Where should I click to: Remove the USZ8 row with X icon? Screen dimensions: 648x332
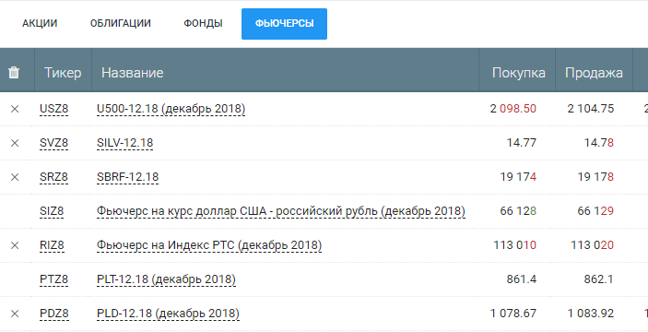tap(15, 109)
